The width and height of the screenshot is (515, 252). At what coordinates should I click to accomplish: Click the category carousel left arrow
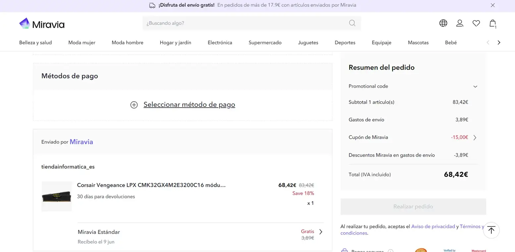tap(488, 42)
